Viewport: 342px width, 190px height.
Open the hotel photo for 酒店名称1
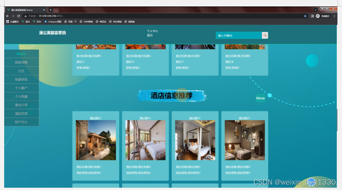pyautogui.click(x=96, y=140)
